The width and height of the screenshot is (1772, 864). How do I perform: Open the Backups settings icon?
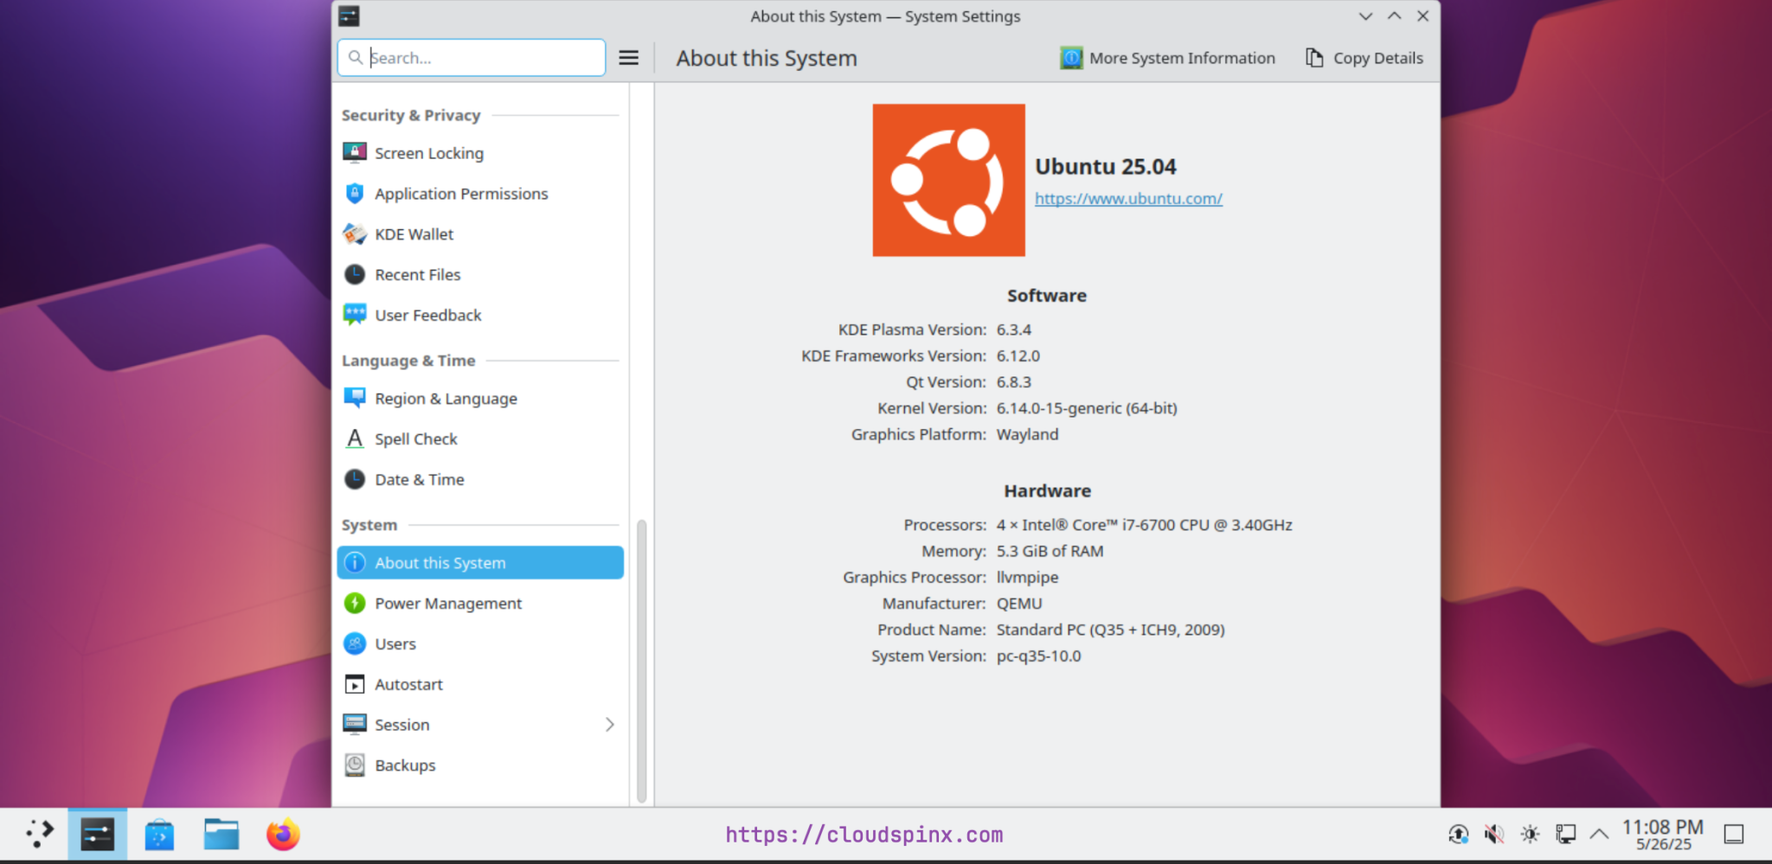355,765
